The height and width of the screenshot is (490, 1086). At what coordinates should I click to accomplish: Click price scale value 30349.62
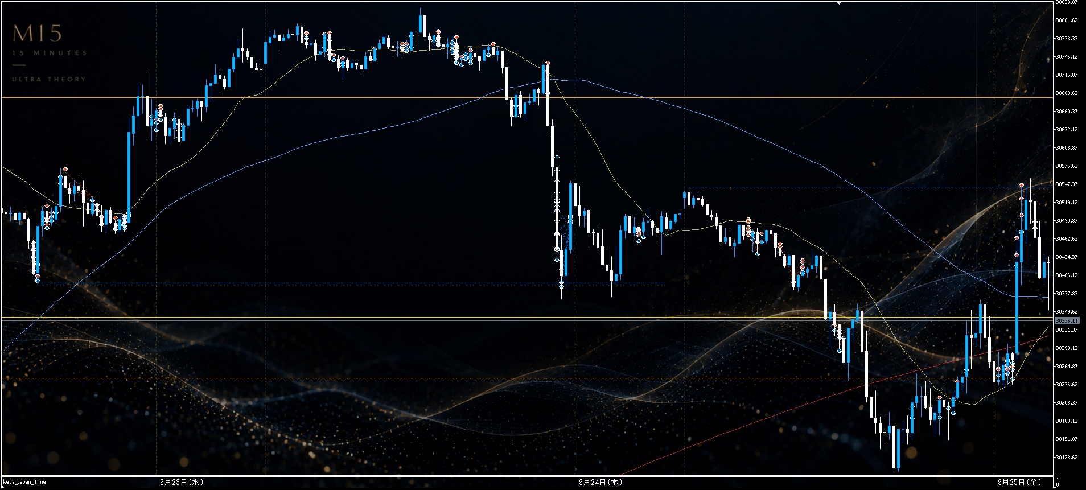point(1067,312)
